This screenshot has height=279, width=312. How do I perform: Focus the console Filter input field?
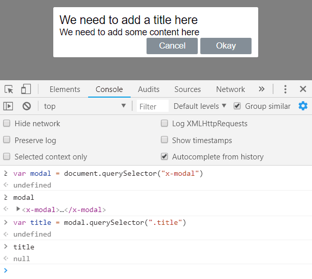coord(152,106)
